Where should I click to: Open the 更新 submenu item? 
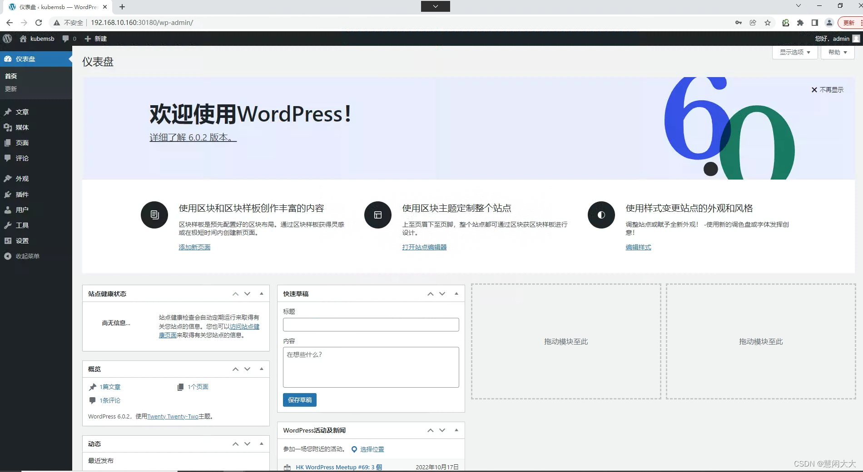click(x=11, y=89)
